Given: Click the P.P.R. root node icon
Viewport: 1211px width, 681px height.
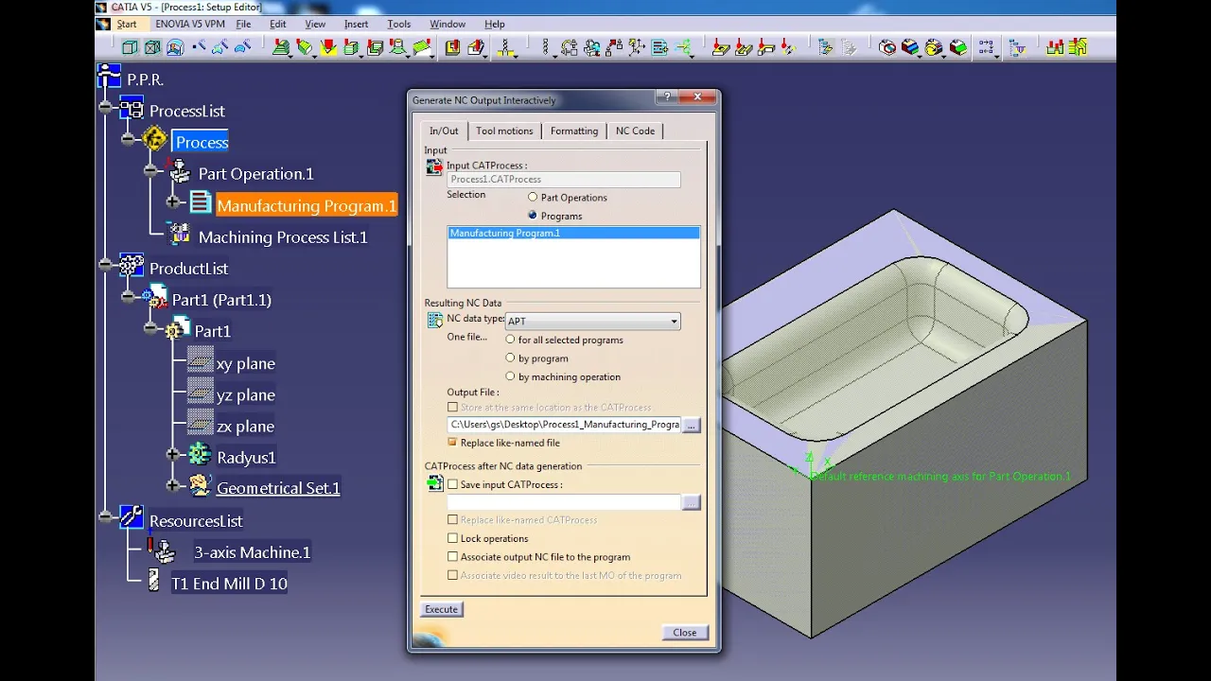Looking at the screenshot, I should tap(110, 78).
